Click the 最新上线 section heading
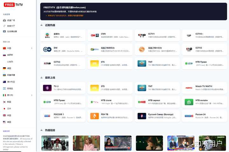 tap(50, 78)
